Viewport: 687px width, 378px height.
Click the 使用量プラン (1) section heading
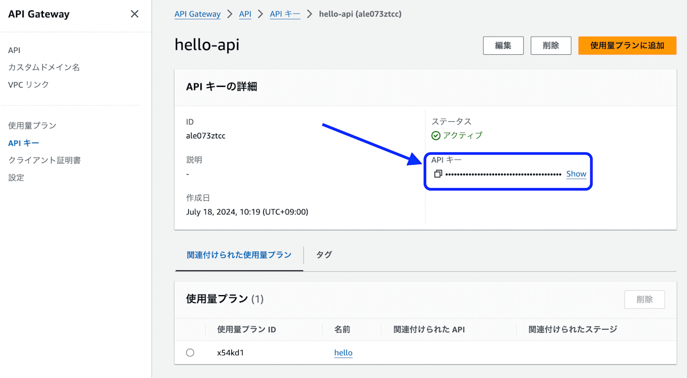coord(225,299)
